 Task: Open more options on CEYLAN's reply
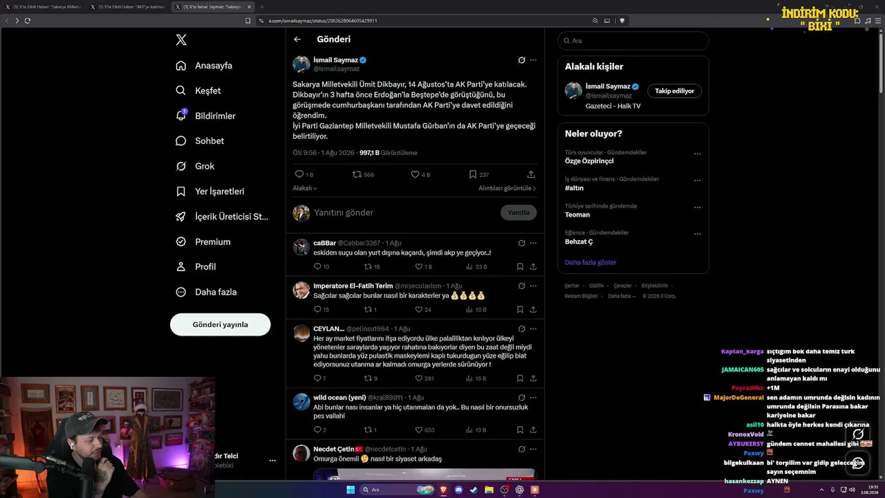pos(533,329)
